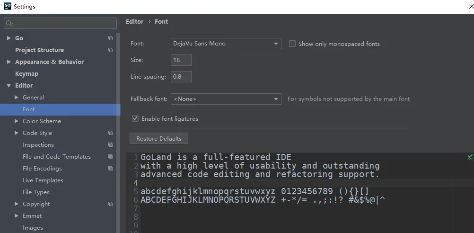This screenshot has width=474, height=233.
Task: Click the GoLand logo in title bar
Action: coord(7,6)
